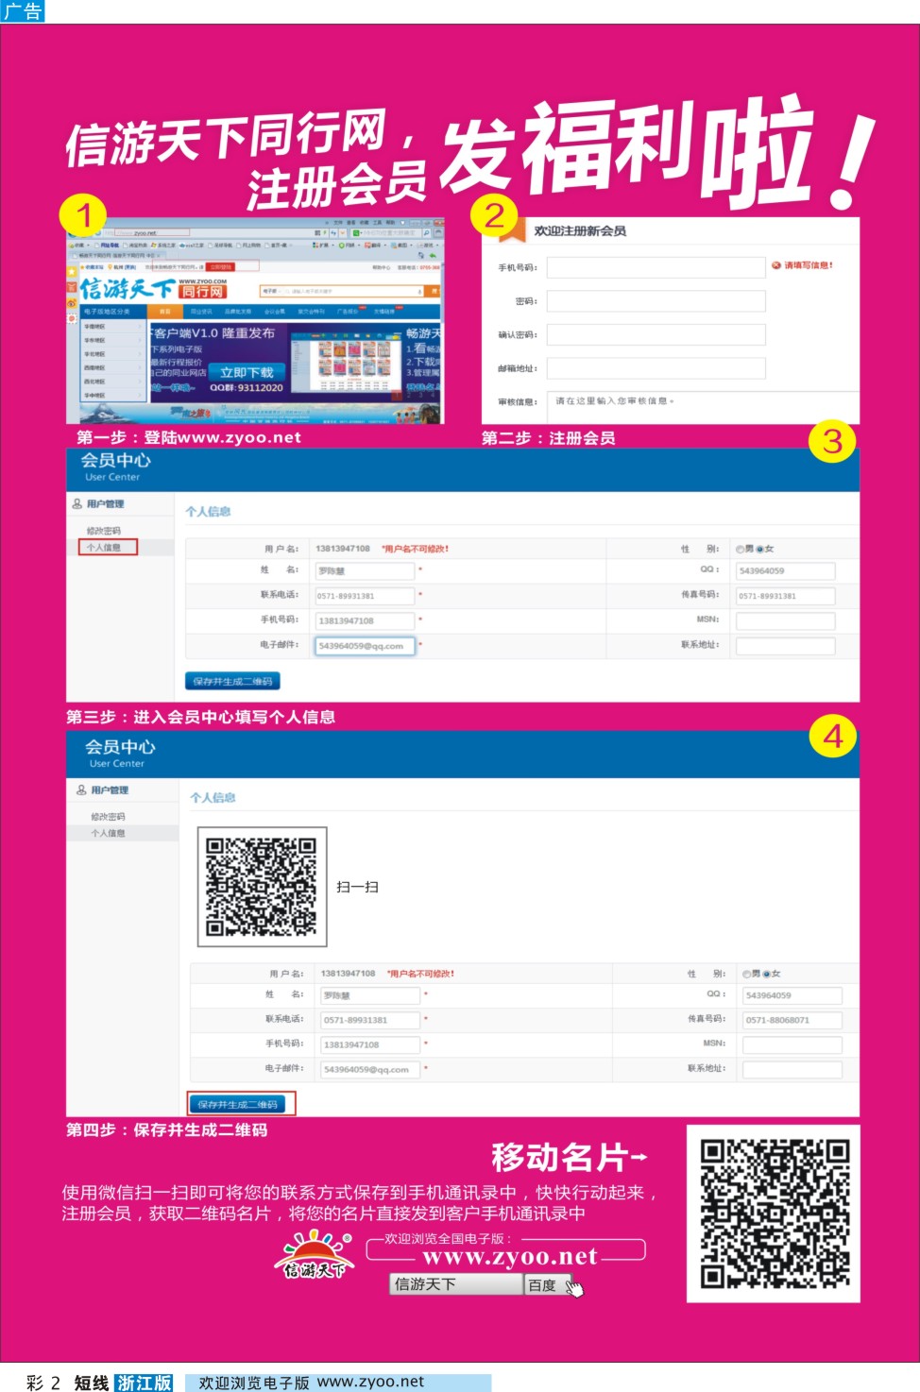Click the 百度 search button
The width and height of the screenshot is (920, 1392).
pos(548,1284)
